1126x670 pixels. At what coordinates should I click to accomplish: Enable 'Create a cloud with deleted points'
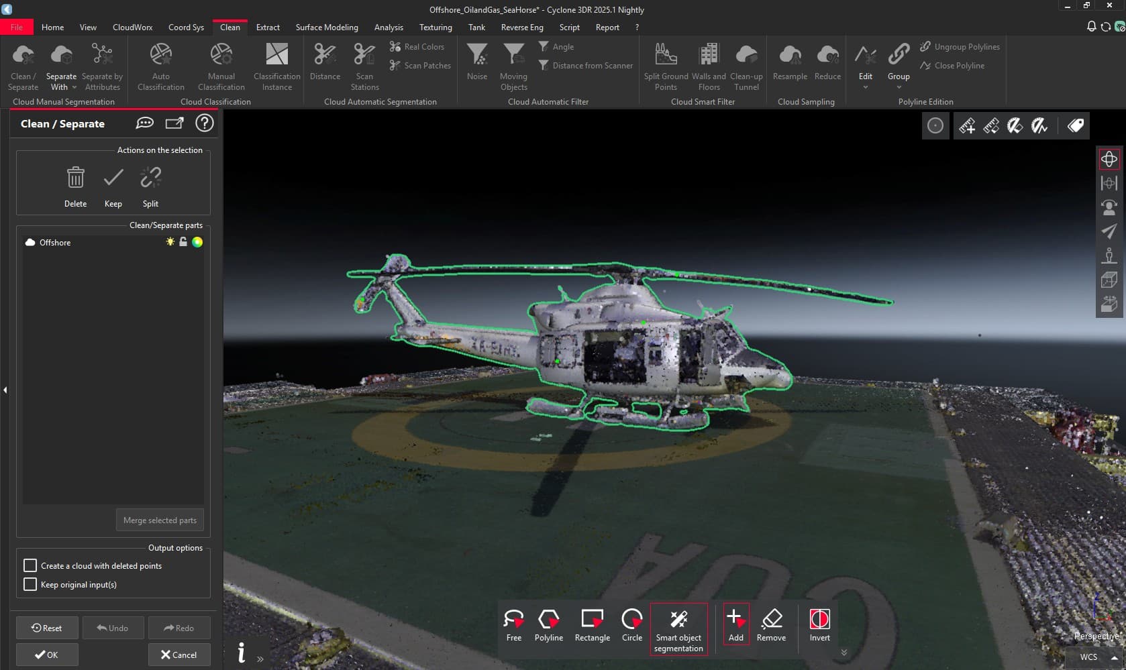tap(31, 565)
